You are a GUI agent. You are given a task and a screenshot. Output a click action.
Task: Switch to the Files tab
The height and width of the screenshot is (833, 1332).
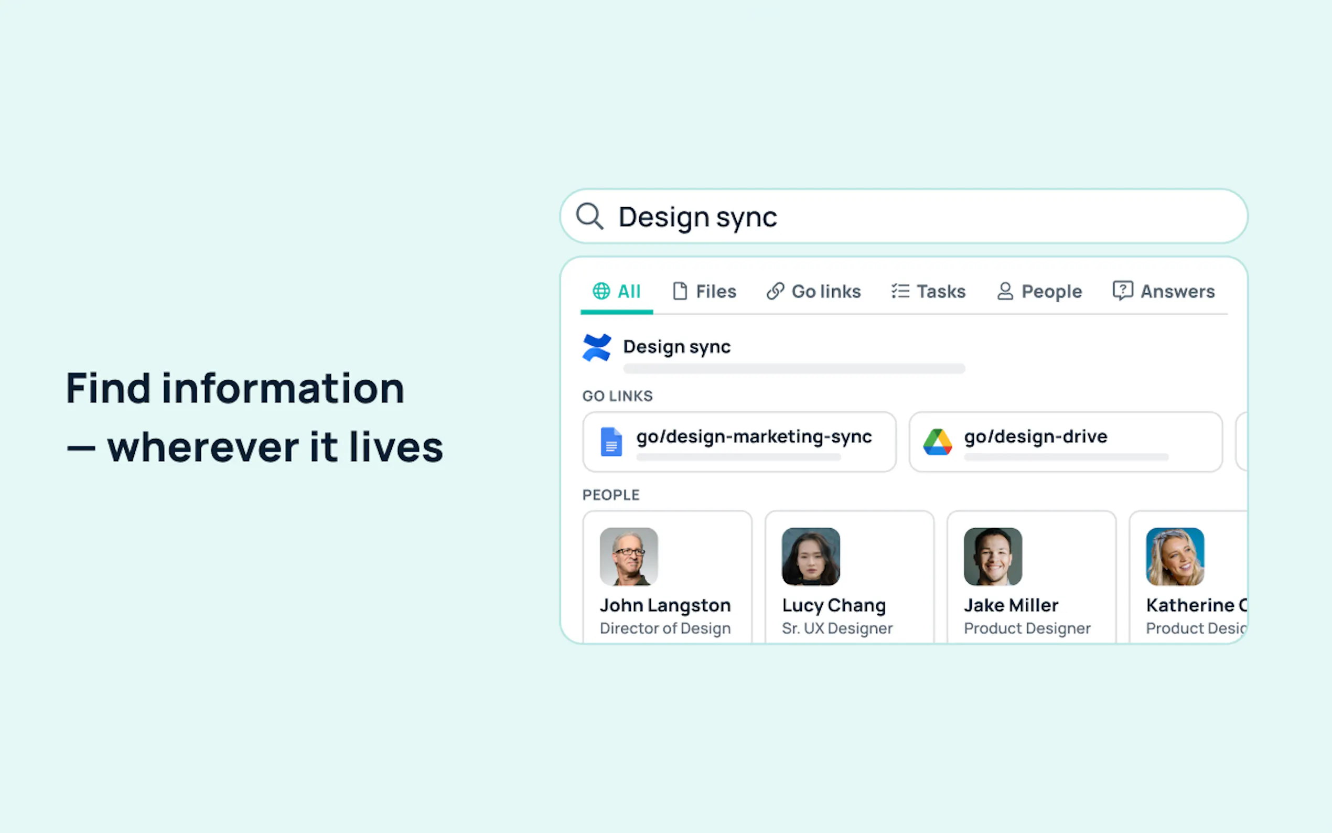click(715, 291)
